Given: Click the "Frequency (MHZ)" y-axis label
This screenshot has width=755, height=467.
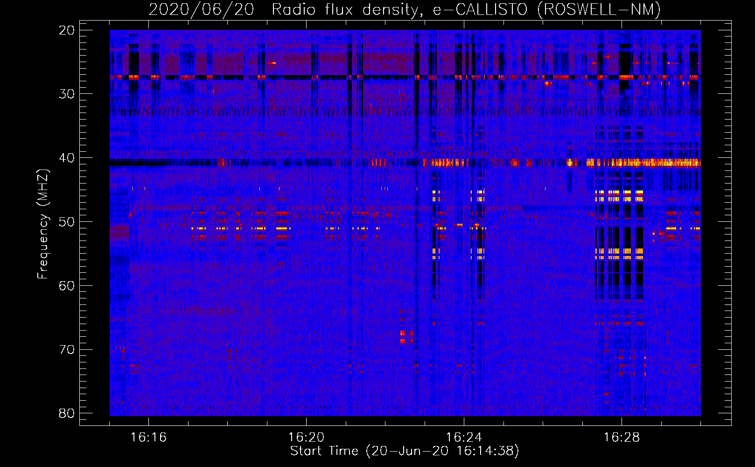Looking at the screenshot, I should [43, 224].
